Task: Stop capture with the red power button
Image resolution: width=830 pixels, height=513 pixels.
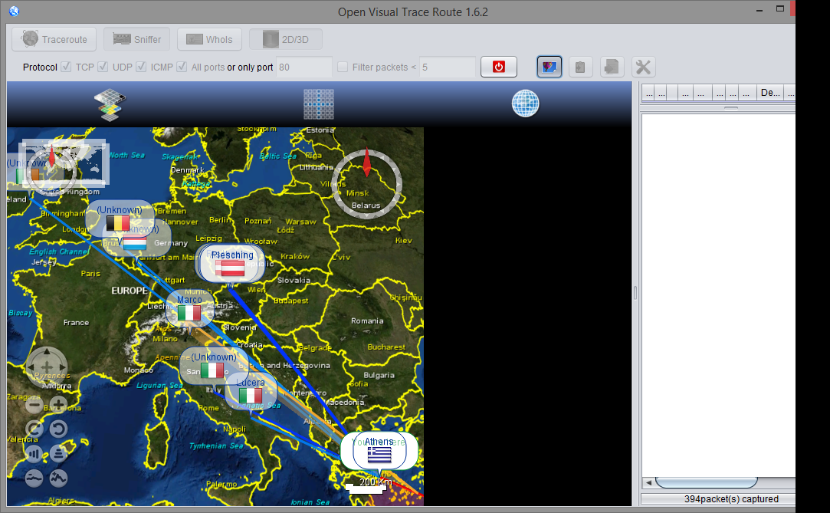Action: point(499,67)
